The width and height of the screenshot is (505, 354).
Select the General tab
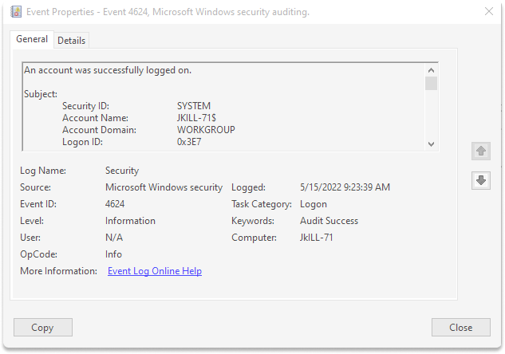pyautogui.click(x=32, y=39)
